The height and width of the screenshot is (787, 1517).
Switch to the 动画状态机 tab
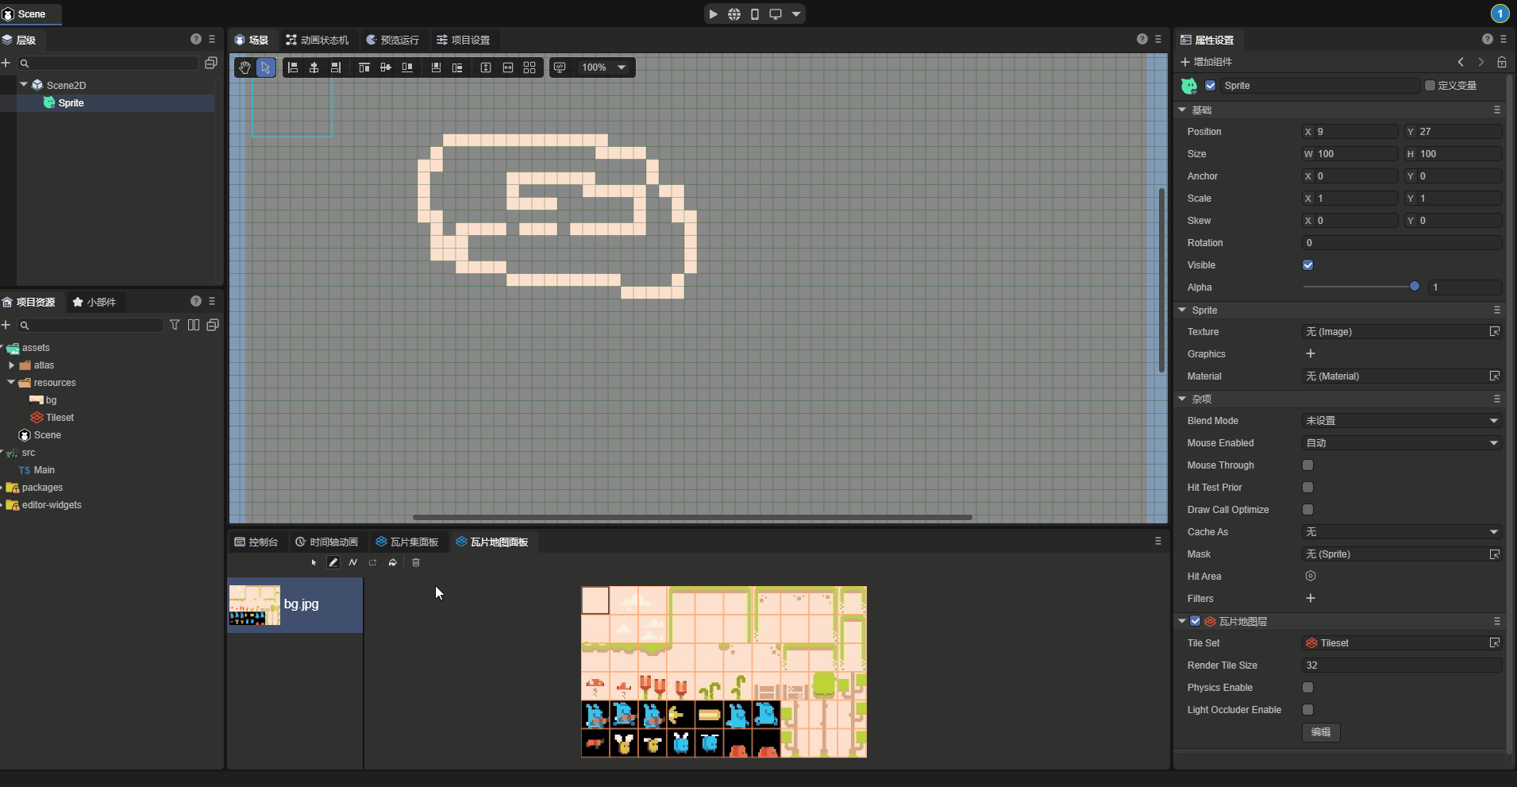(317, 40)
